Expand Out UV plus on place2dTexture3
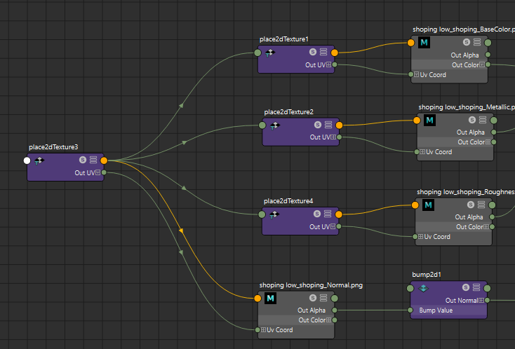The height and width of the screenshot is (349, 515). (98, 172)
